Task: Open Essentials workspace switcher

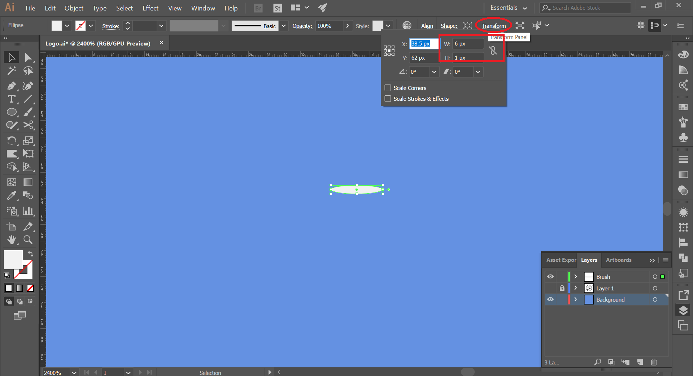Action: point(509,8)
